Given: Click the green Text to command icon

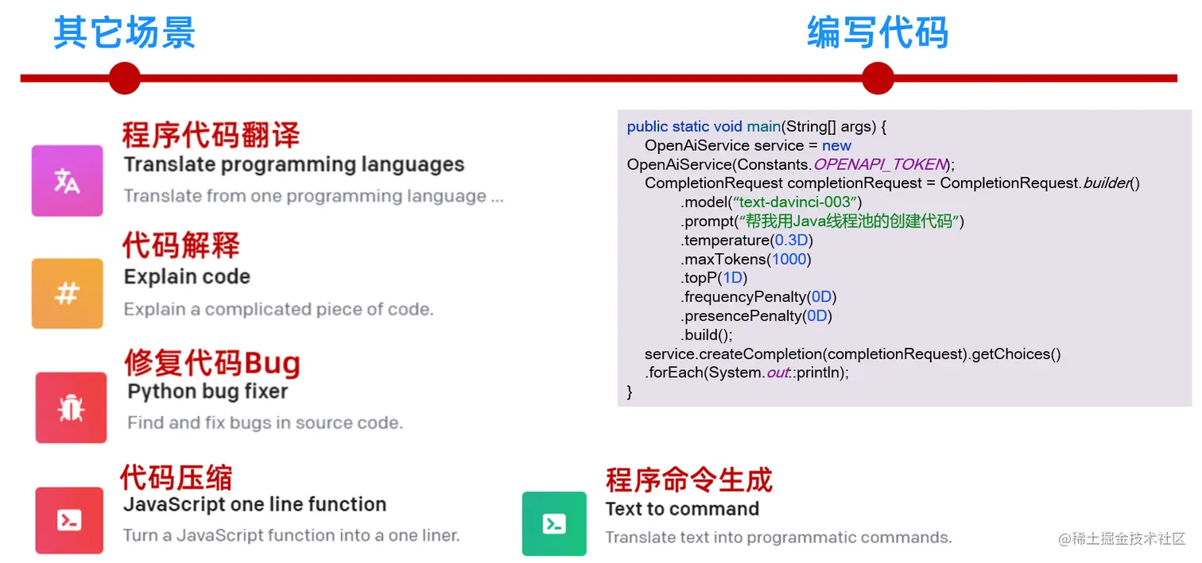Looking at the screenshot, I should [554, 523].
